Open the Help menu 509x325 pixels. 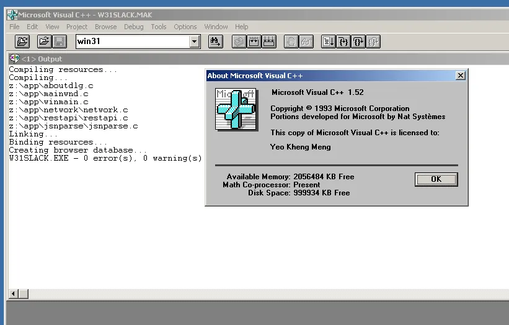tap(242, 27)
